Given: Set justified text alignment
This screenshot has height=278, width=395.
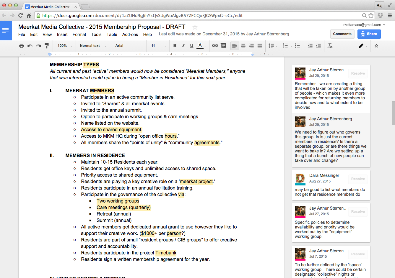Looking at the screenshot, I should coord(260,46).
